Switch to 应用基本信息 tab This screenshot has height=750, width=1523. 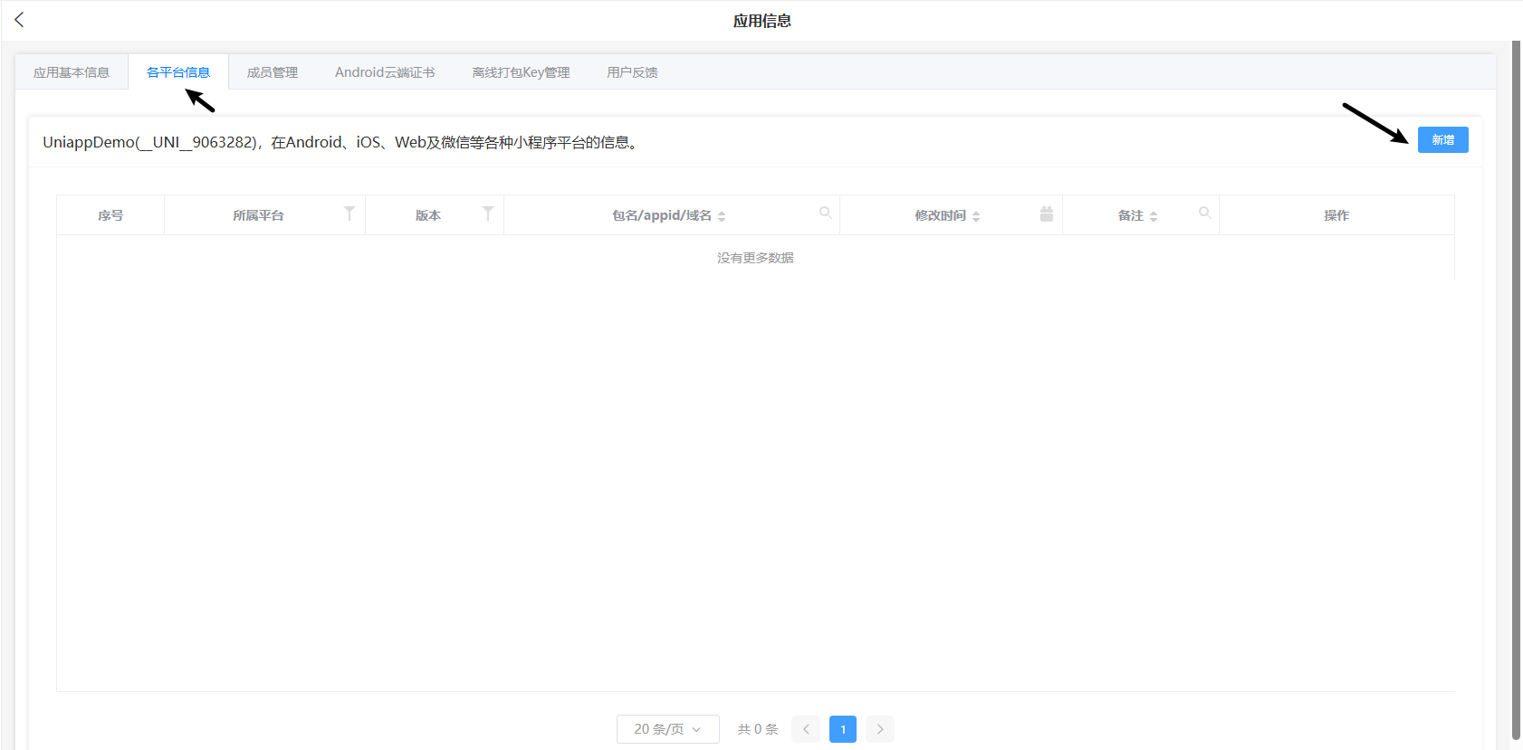tap(72, 72)
